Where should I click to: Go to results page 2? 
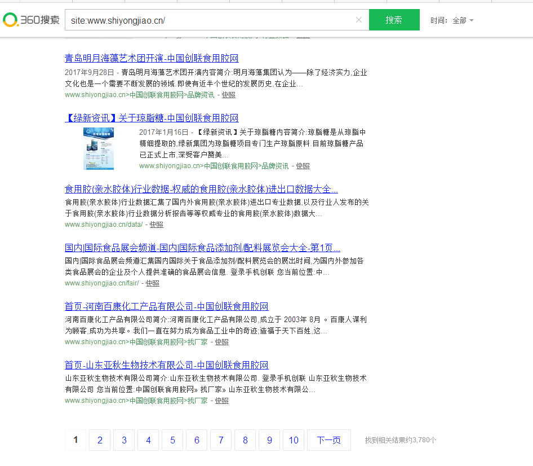coord(100,440)
